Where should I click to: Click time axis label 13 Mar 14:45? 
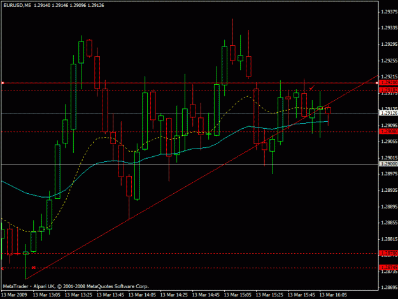(x=206, y=295)
